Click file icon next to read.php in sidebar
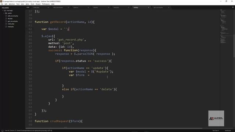 pos(6,27)
